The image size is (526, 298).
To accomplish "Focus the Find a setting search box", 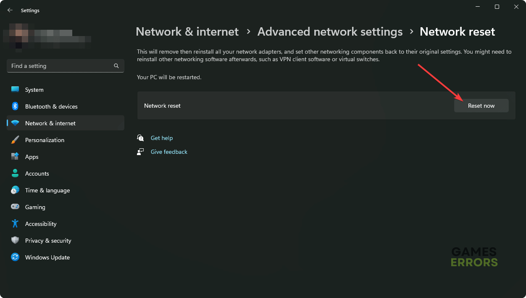I will point(61,66).
